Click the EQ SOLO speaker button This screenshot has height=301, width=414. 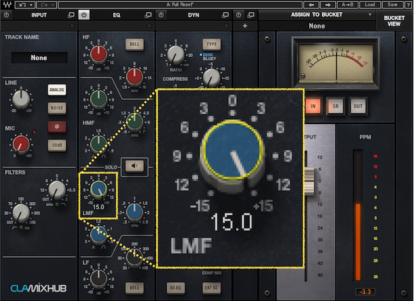135,165
